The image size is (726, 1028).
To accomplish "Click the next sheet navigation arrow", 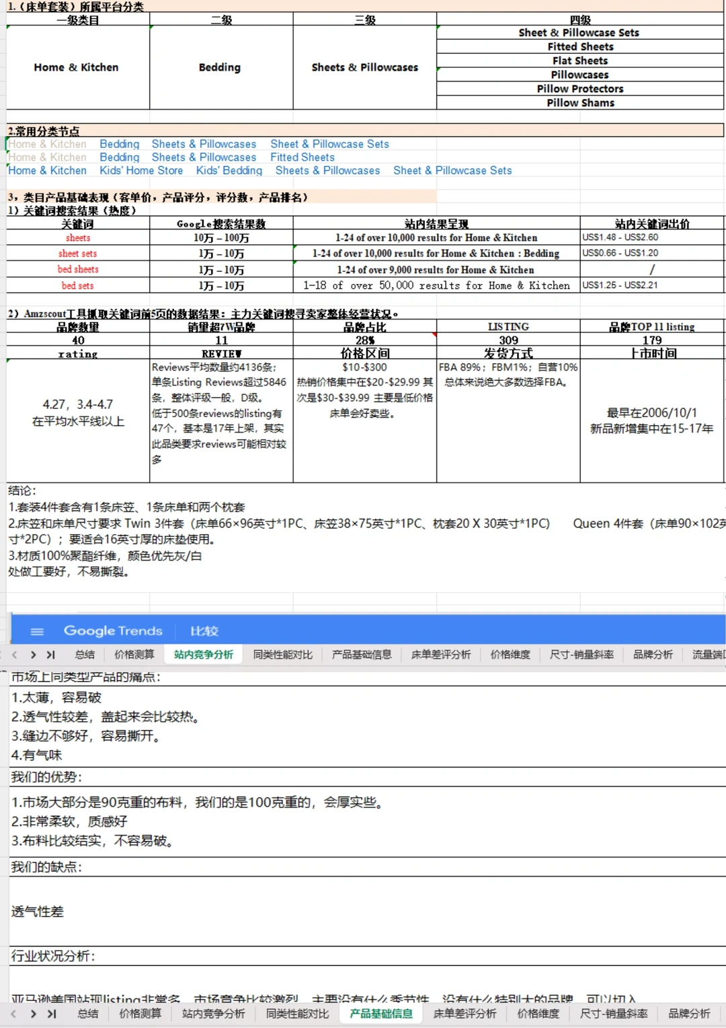I will coord(32,654).
